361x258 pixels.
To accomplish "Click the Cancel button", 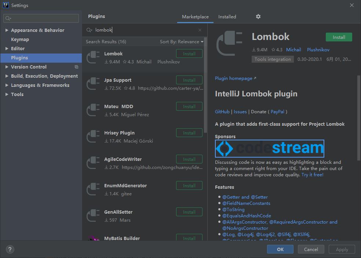I will click(x=311, y=249).
